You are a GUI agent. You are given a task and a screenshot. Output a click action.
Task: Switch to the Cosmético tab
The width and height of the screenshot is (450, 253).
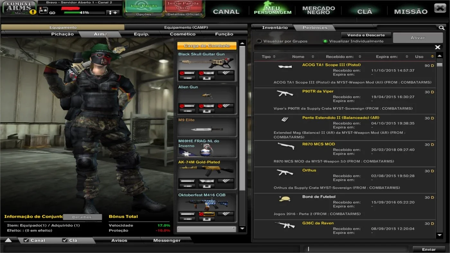[183, 34]
